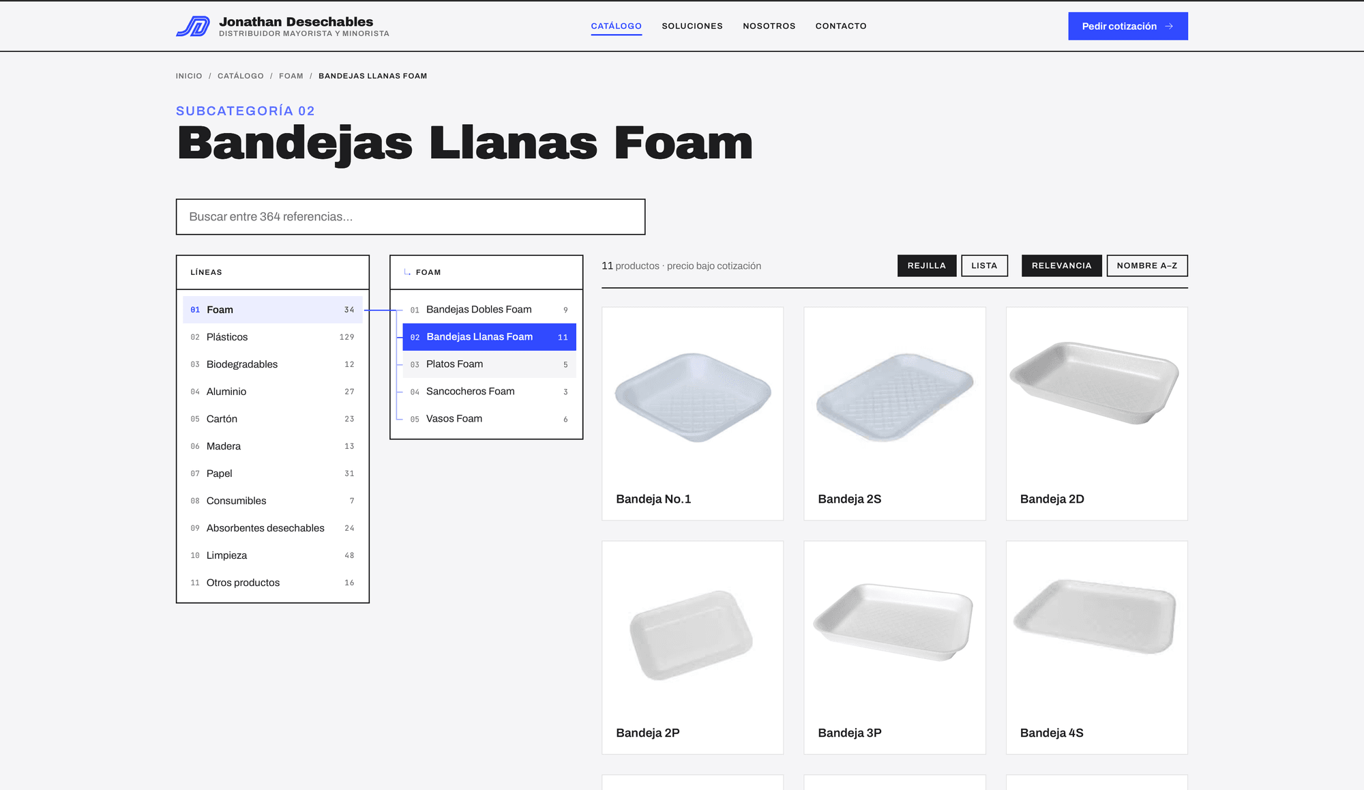
Task: Click the Bandeja 3P title text
Action: tap(849, 733)
